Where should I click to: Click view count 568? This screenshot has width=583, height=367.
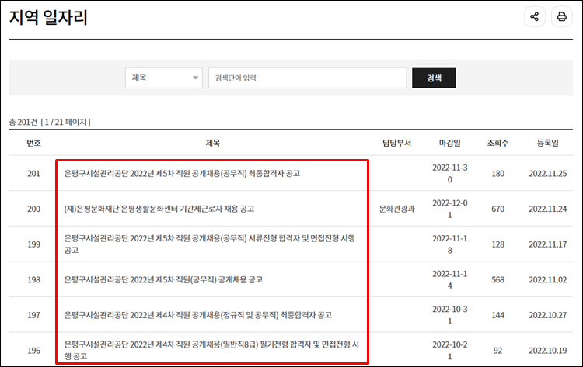(x=497, y=280)
